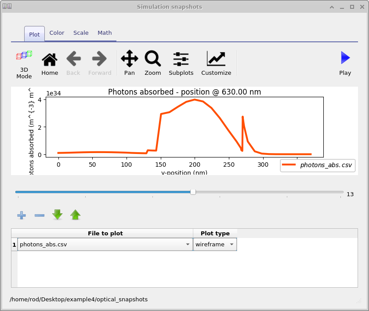The image size is (369, 311).
Task: Open the Customize plot options
Action: point(216,63)
